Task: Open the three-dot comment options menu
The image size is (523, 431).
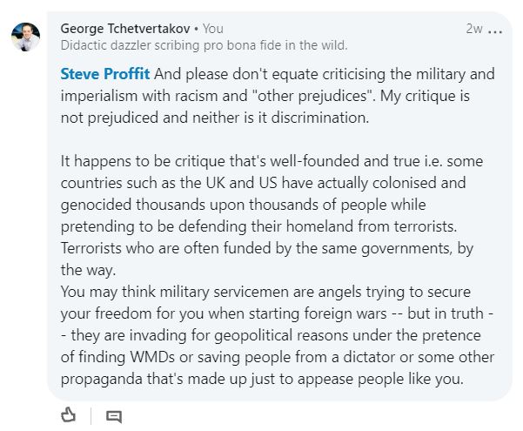Action: (x=495, y=31)
